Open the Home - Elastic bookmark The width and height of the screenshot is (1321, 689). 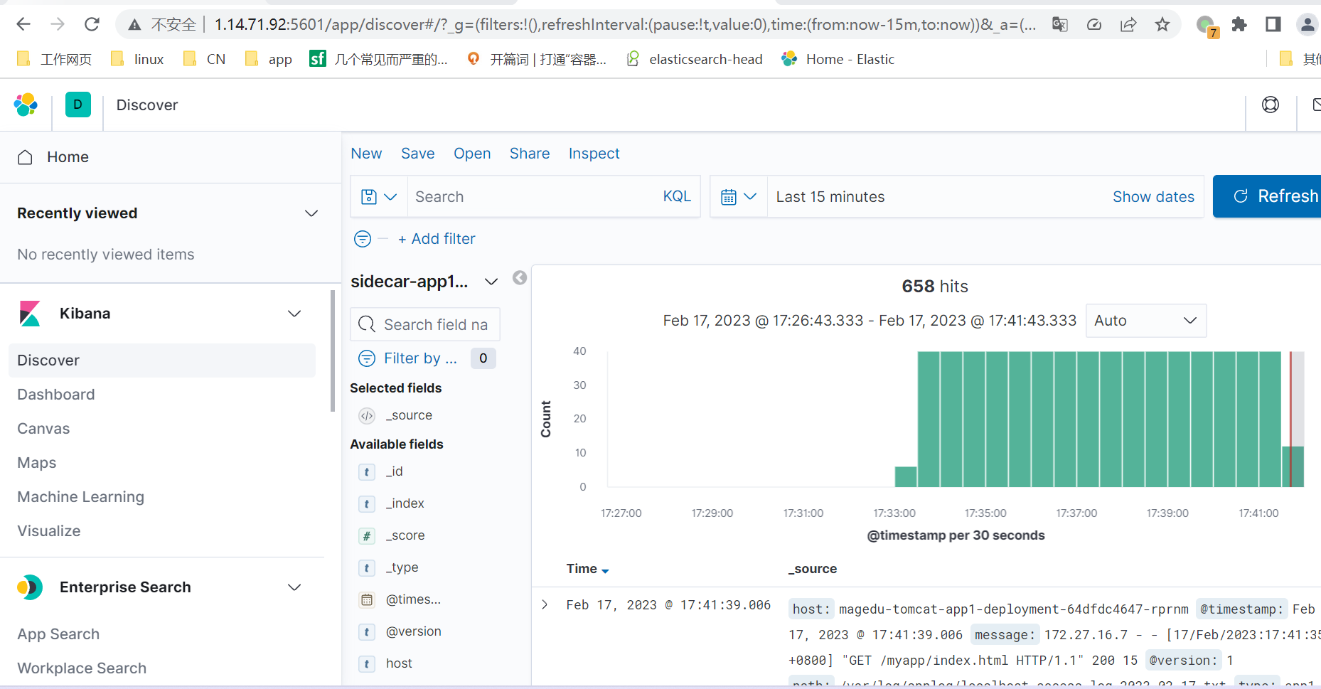tap(838, 59)
